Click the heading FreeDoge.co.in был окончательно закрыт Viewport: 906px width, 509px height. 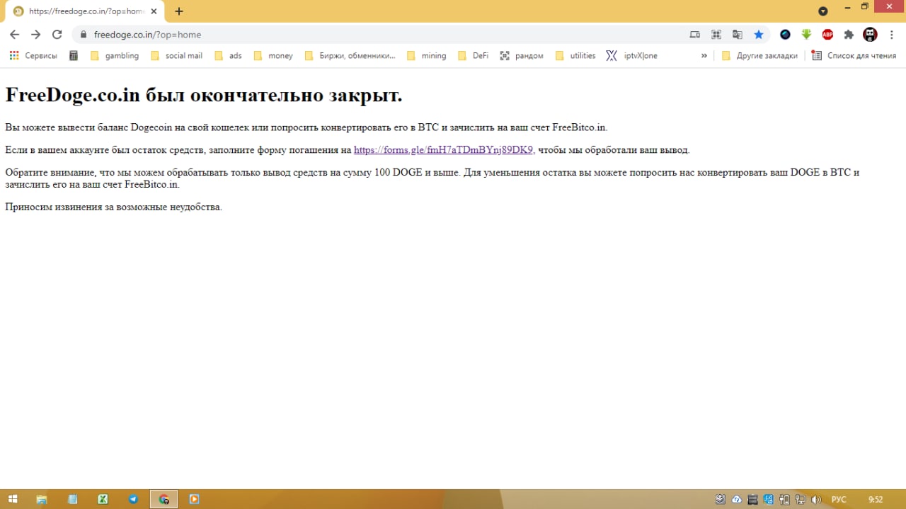tap(204, 95)
